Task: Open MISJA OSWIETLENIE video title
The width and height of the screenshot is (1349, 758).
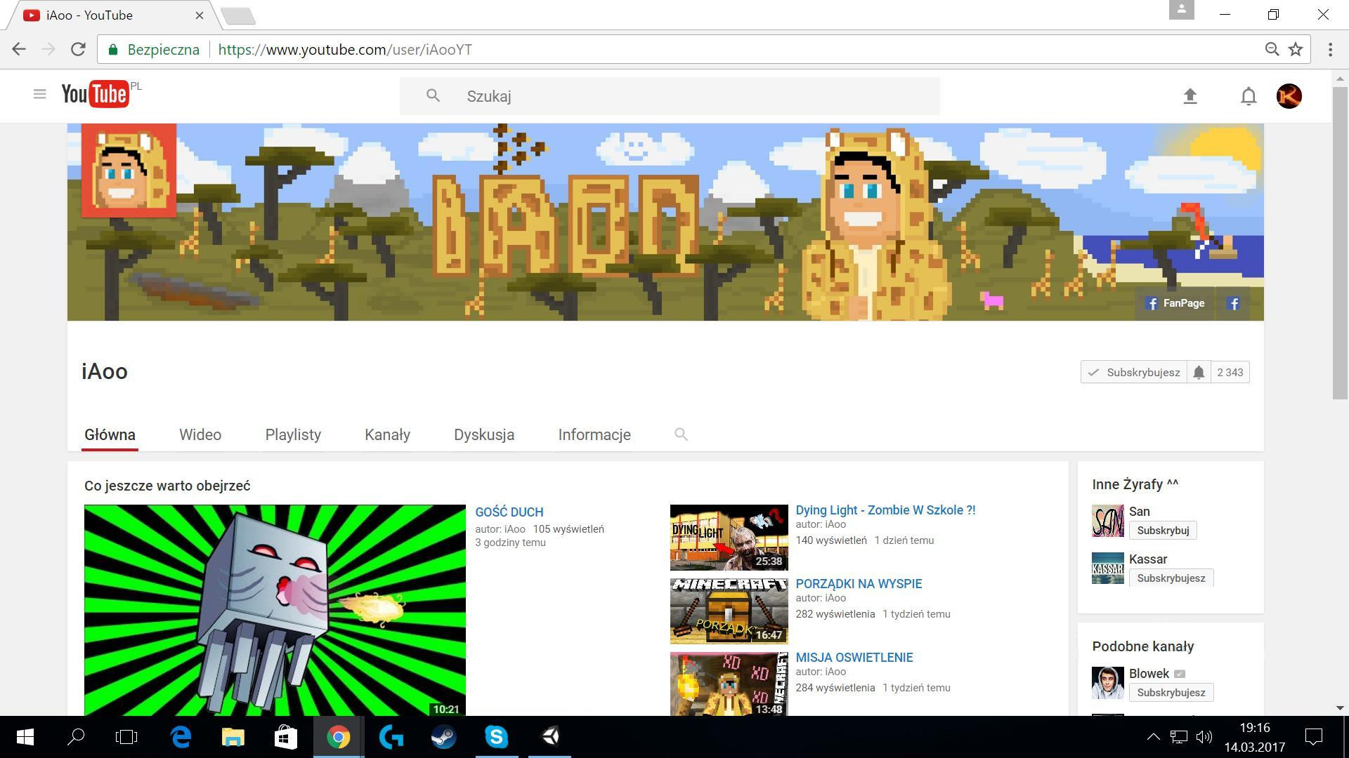Action: [x=854, y=658]
